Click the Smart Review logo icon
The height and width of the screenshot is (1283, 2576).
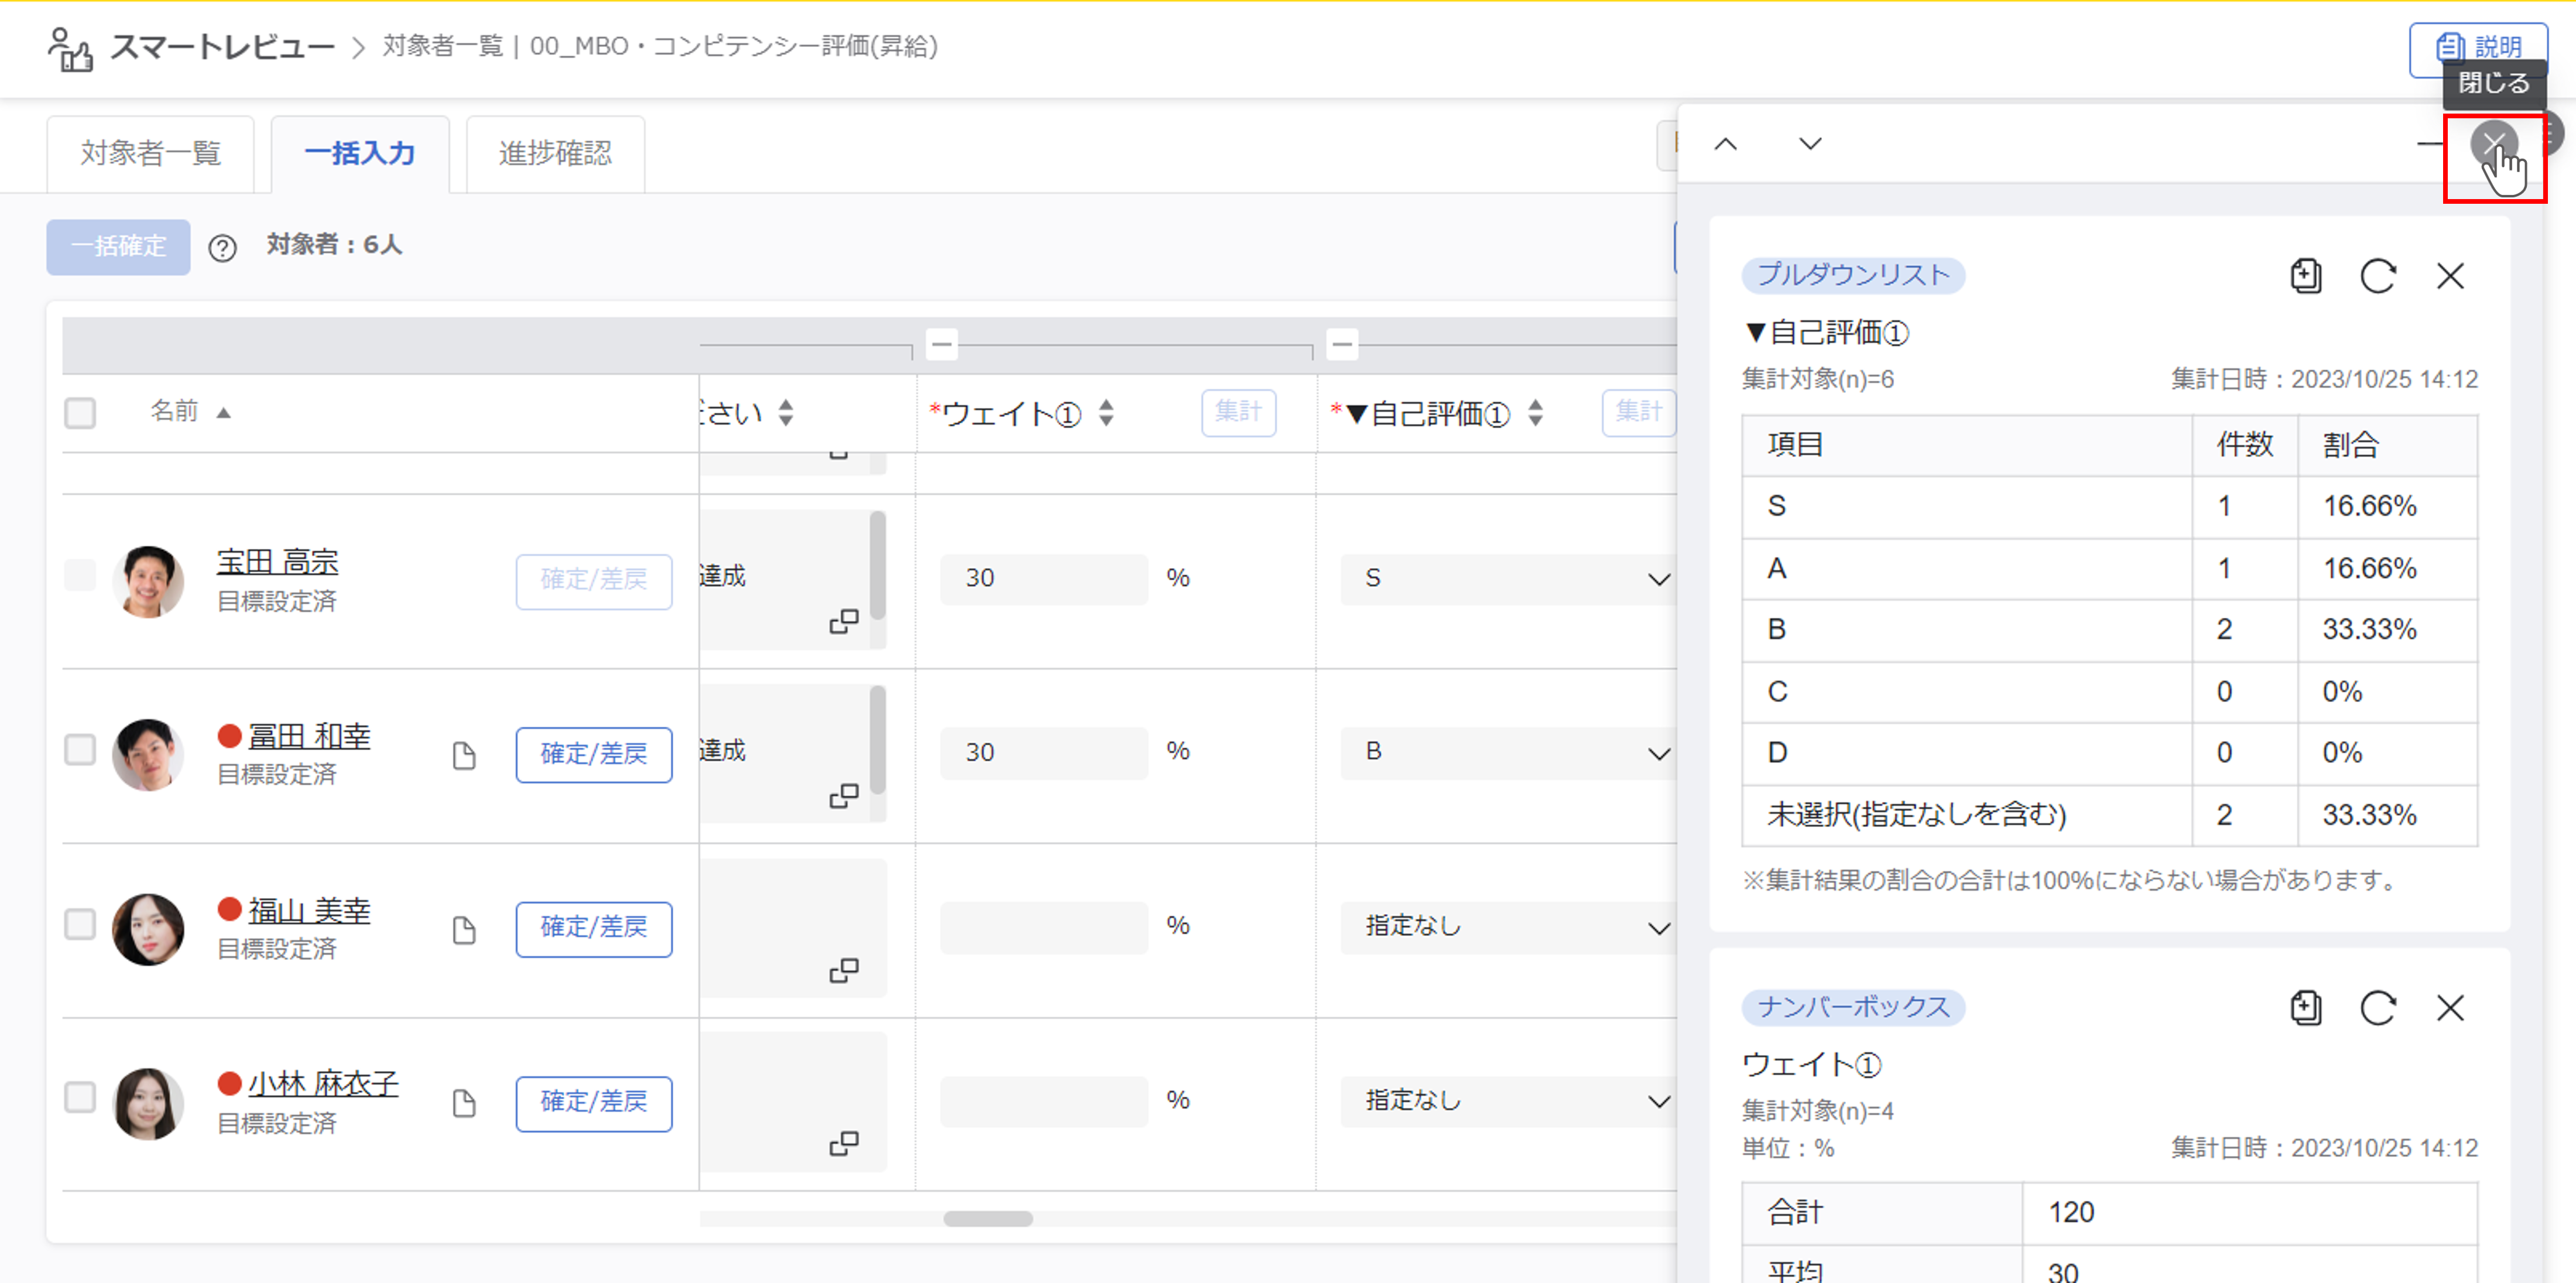(70, 49)
